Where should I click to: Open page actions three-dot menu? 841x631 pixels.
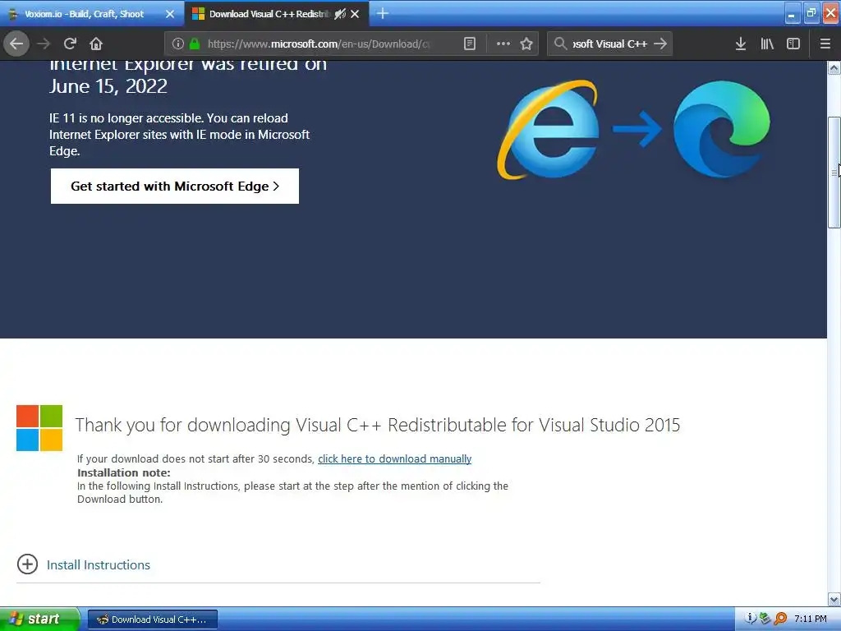point(503,44)
